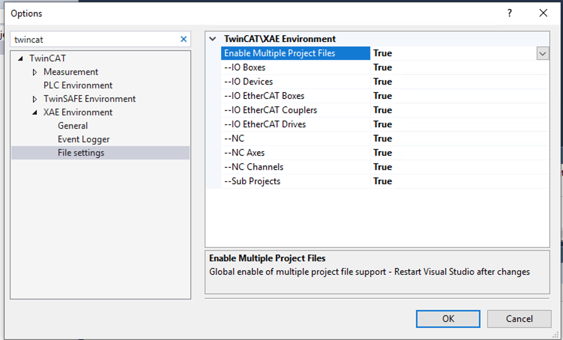Image resolution: width=563 pixels, height=340 pixels.
Task: Select Event Logger in the tree
Action: point(83,139)
